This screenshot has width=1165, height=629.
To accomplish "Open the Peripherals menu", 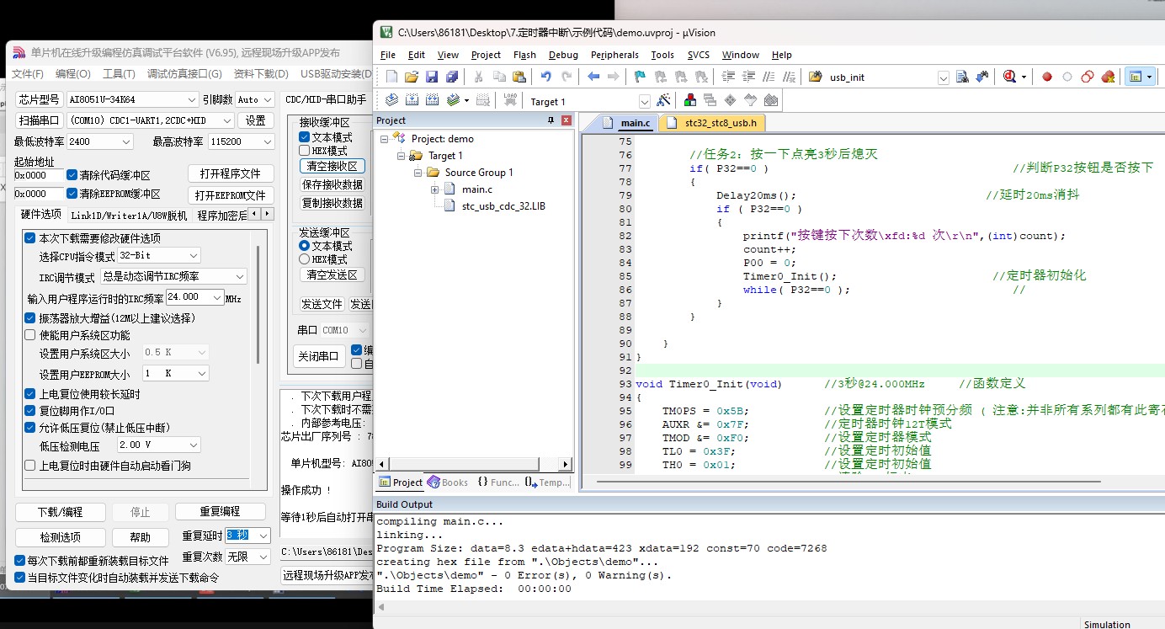I will click(614, 55).
